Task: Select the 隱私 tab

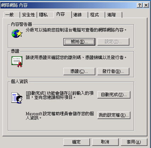Action: pyautogui.click(x=45, y=15)
